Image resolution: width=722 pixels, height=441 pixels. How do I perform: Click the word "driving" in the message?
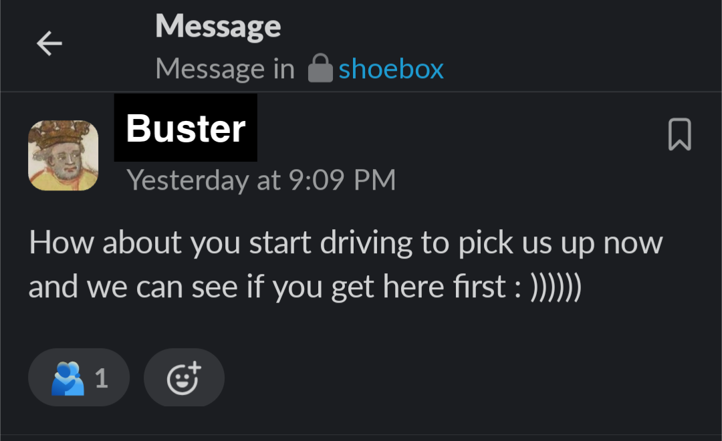coord(366,243)
